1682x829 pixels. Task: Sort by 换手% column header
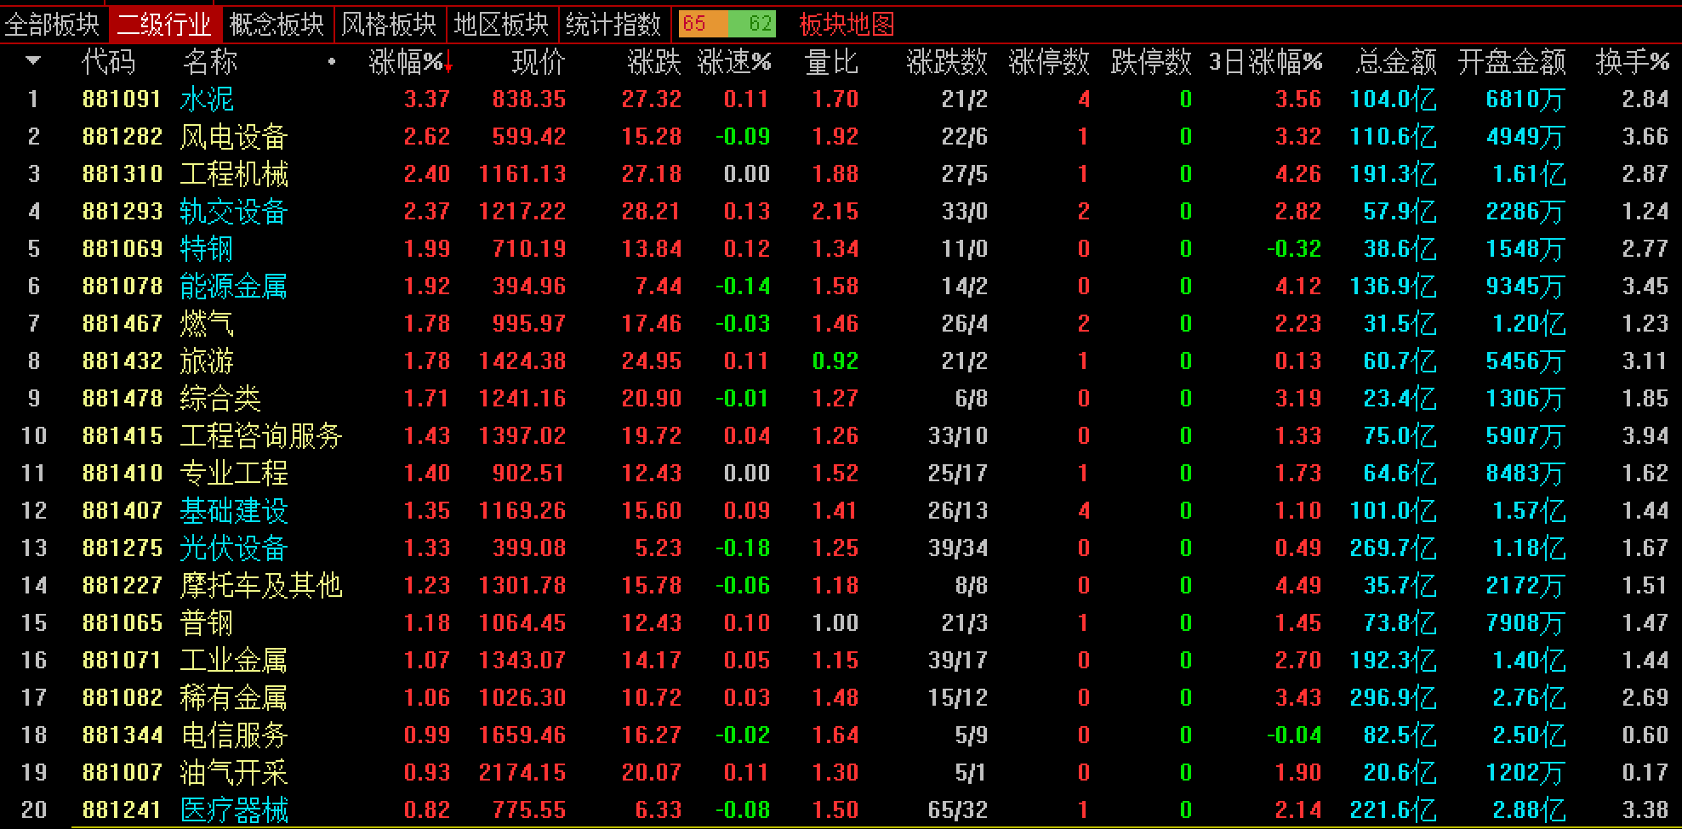(x=1633, y=62)
